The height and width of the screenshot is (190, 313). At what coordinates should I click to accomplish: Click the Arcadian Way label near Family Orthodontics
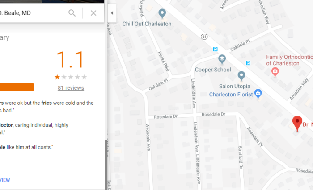point(299,89)
